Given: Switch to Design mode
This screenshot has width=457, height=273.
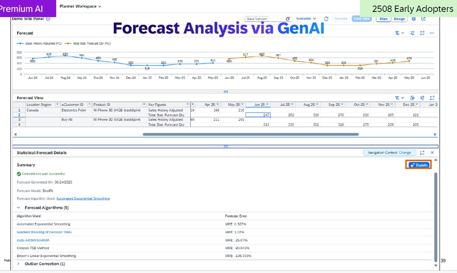Looking at the screenshot, I should click(x=399, y=19).
